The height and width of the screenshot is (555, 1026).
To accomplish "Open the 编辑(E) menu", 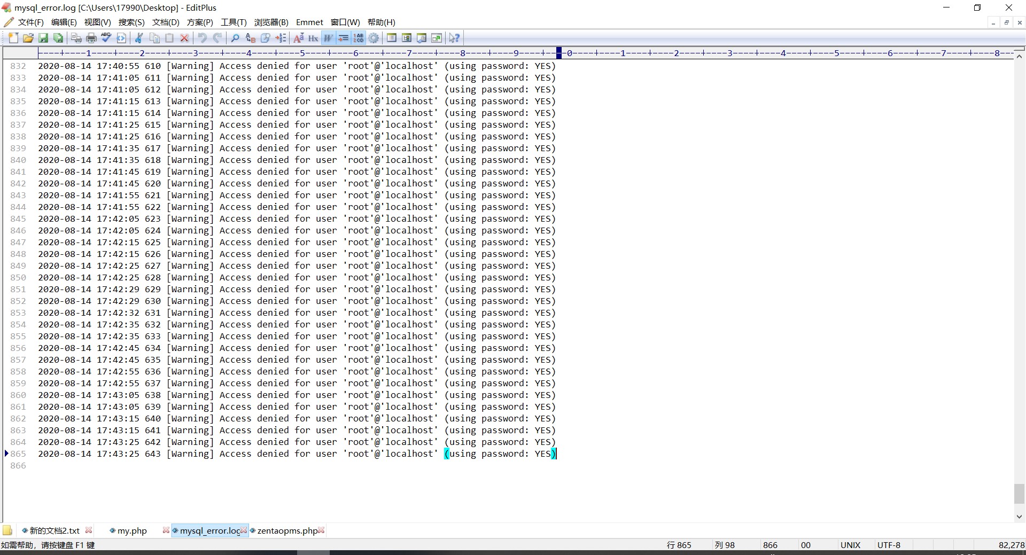I will (x=64, y=22).
